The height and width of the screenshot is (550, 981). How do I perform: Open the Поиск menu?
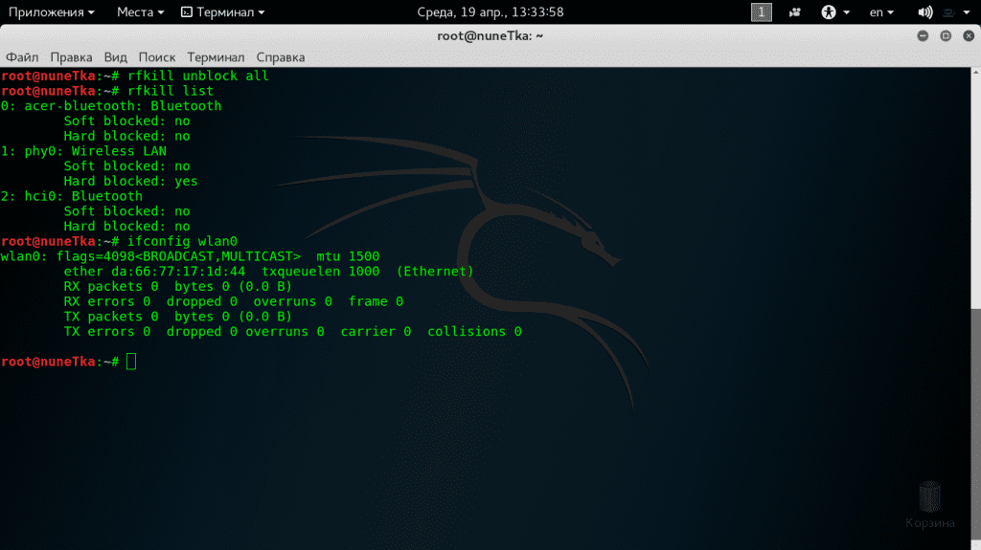(157, 57)
